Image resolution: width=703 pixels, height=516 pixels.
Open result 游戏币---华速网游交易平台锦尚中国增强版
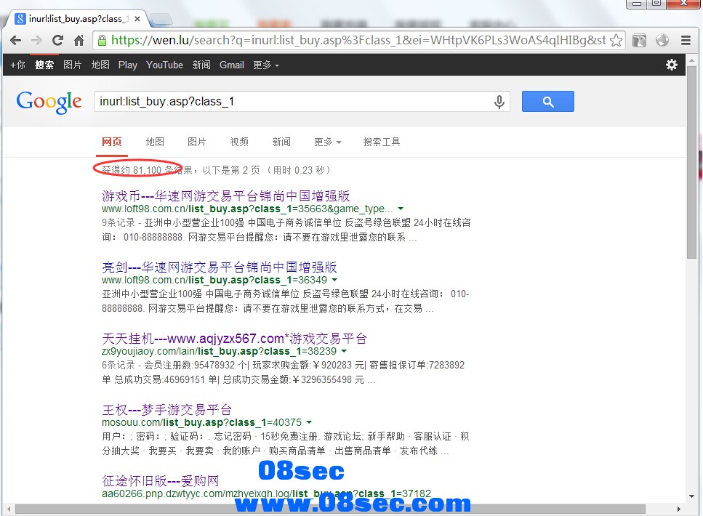(x=226, y=196)
